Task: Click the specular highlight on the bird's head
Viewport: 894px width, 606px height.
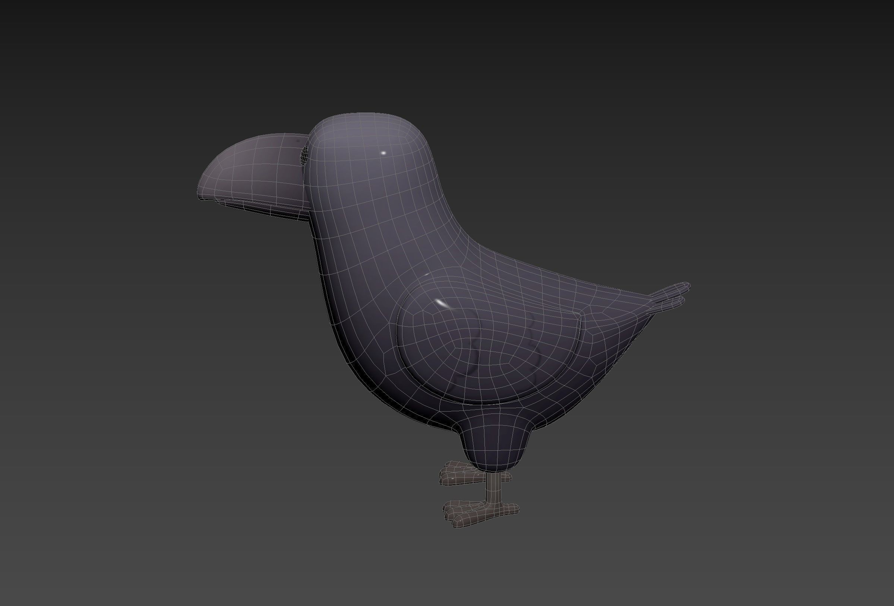Action: click(383, 153)
